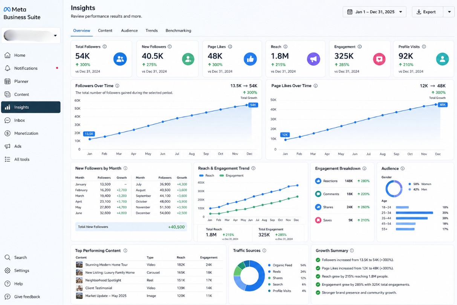Click the 25–34 age bar

pos(414,213)
